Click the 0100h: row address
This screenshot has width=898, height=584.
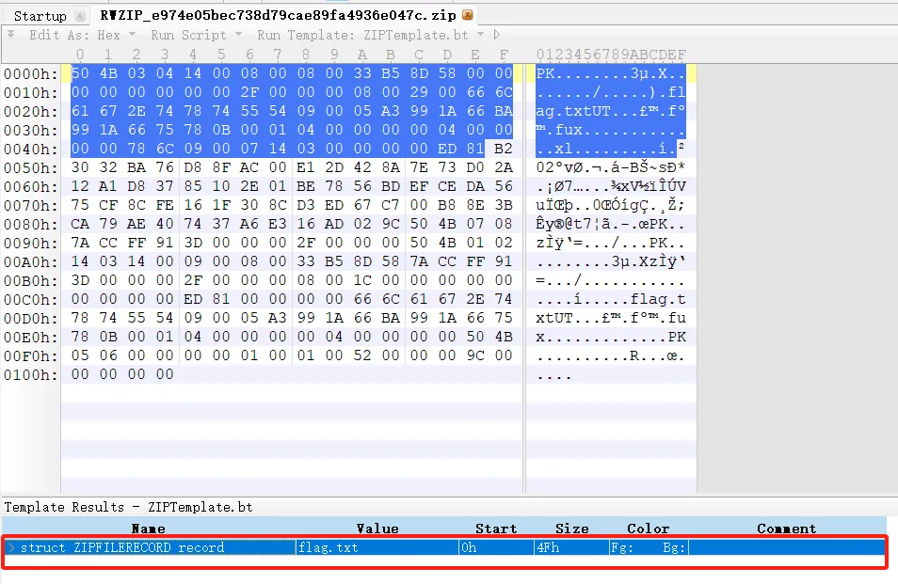[x=30, y=375]
